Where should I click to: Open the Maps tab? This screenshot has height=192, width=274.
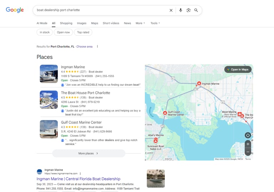click(95, 23)
